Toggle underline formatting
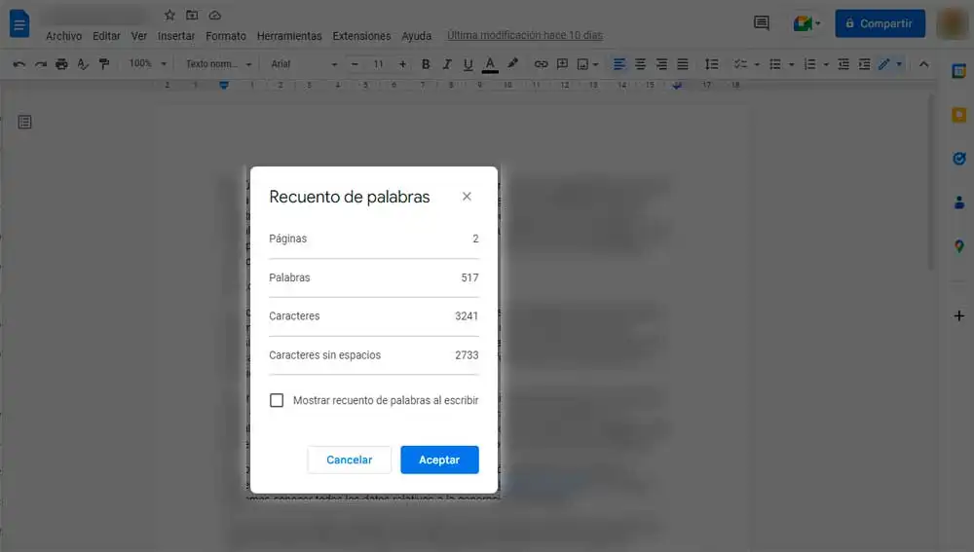The image size is (974, 552). [x=468, y=64]
